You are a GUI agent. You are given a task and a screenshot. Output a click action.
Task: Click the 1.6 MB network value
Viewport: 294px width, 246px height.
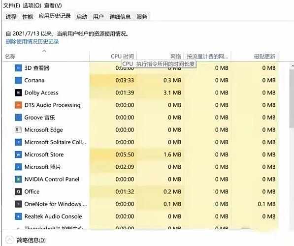click(x=172, y=154)
